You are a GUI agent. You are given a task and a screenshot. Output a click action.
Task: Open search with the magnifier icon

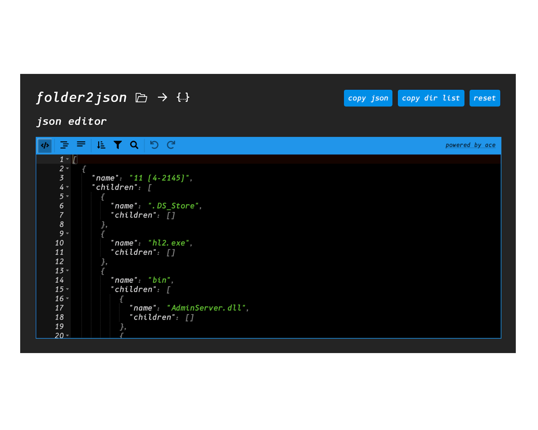point(134,145)
